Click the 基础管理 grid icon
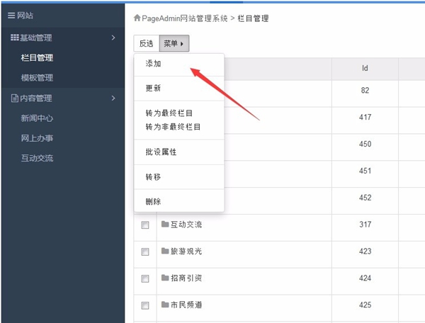 click(15, 38)
